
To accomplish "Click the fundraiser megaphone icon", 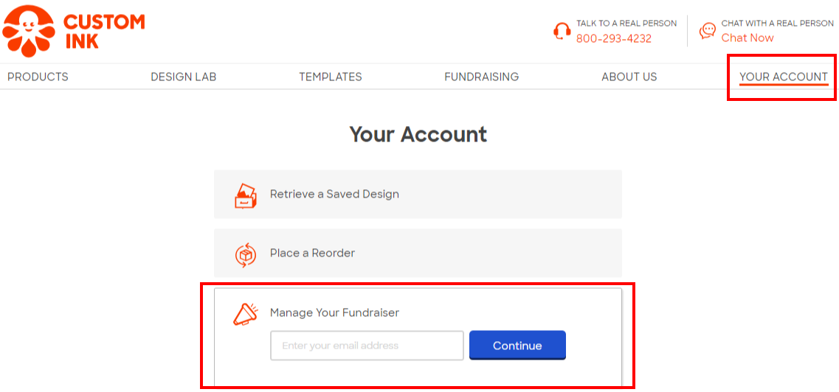I will click(245, 314).
